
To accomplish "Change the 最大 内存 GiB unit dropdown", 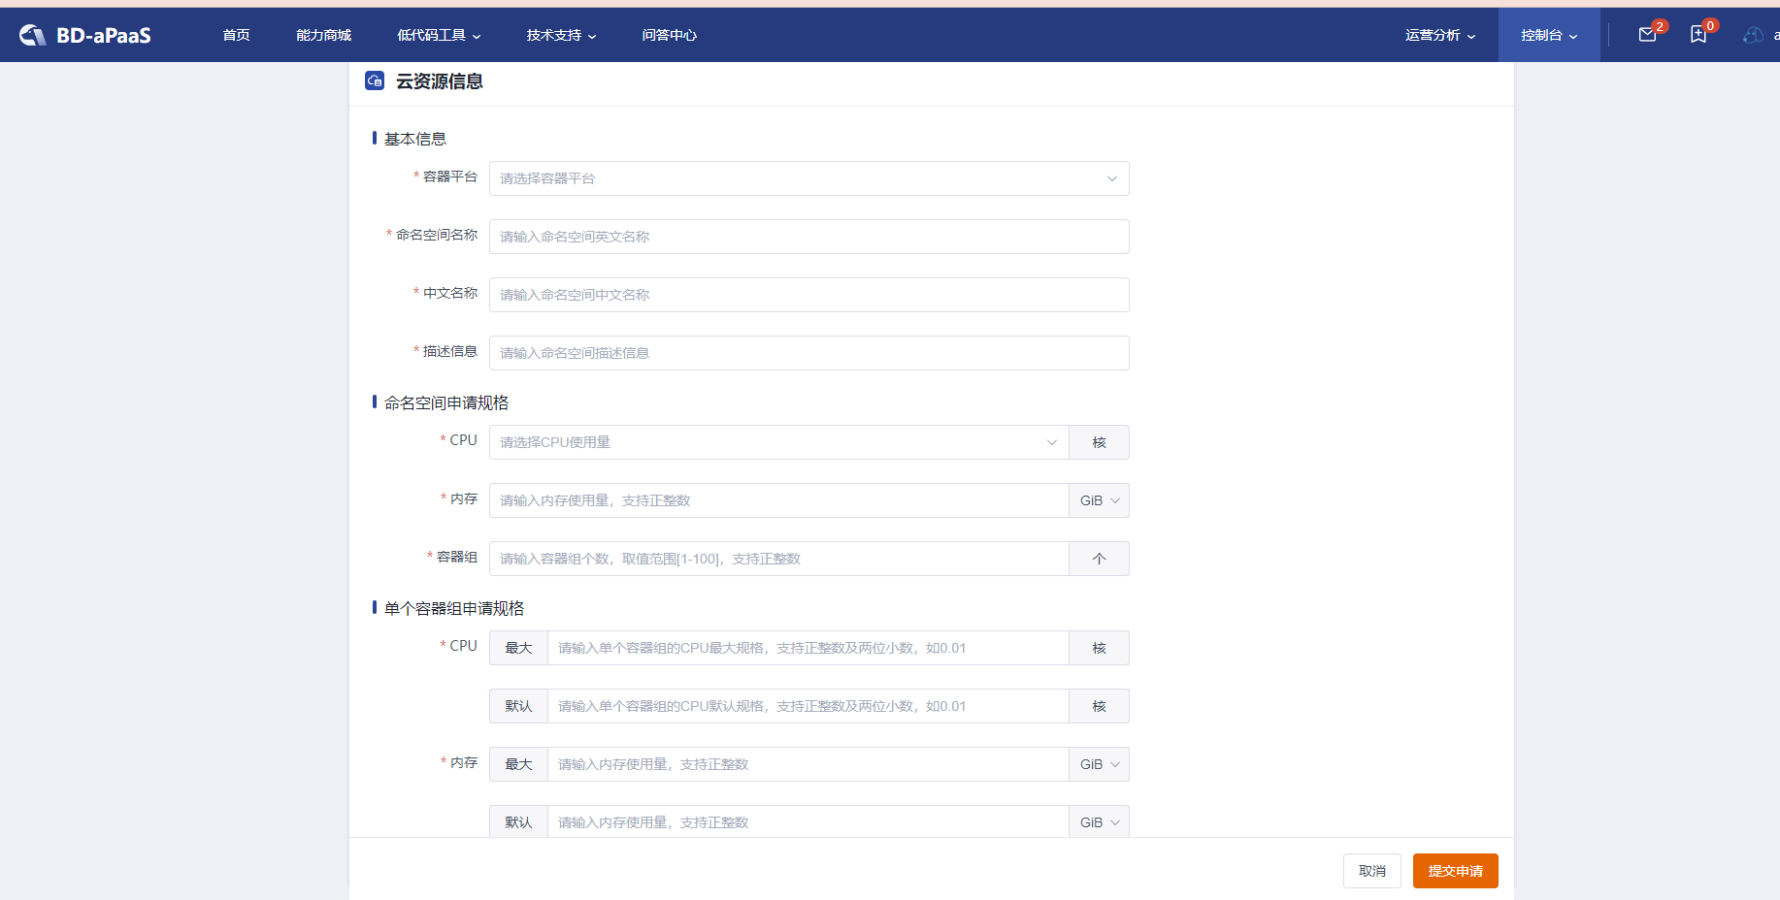I will tap(1100, 764).
